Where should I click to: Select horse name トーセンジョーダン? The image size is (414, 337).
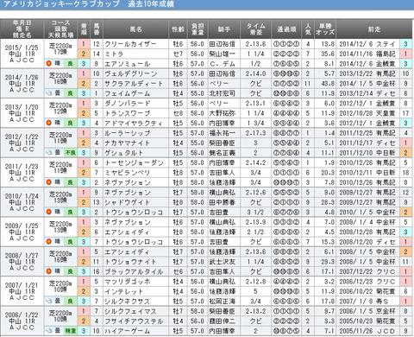[x=134, y=162]
